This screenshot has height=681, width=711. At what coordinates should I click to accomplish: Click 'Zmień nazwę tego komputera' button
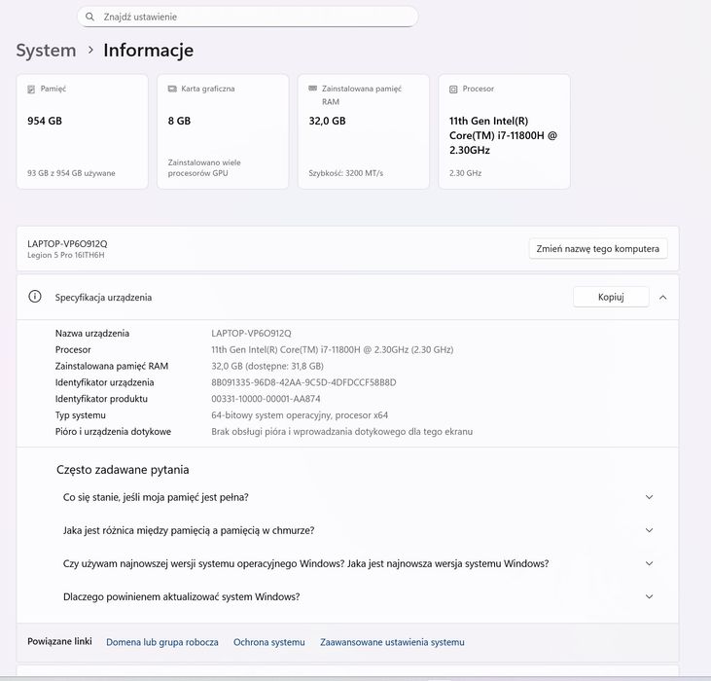[x=597, y=248]
